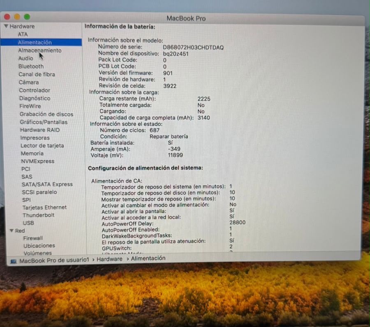Click voltage value 11899

pos(175,155)
